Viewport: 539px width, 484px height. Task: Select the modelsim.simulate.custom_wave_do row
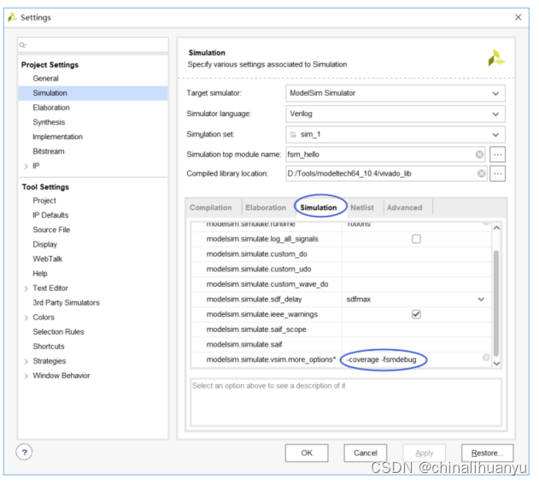pos(341,284)
